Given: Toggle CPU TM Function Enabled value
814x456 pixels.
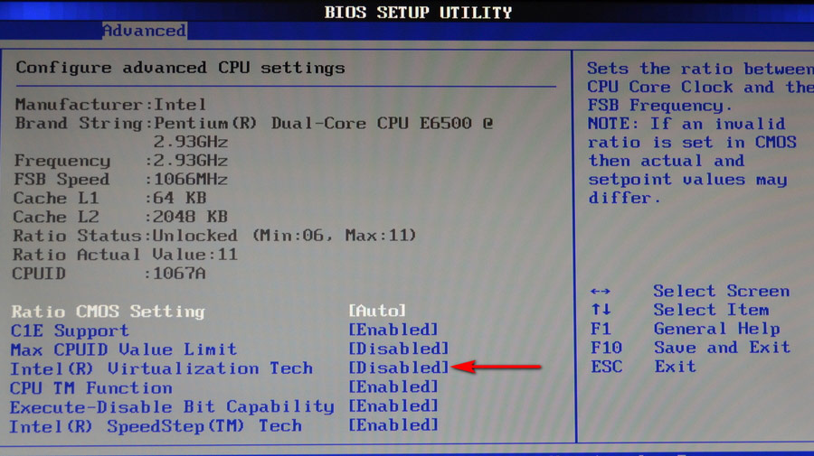Looking at the screenshot, I should coord(393,387).
